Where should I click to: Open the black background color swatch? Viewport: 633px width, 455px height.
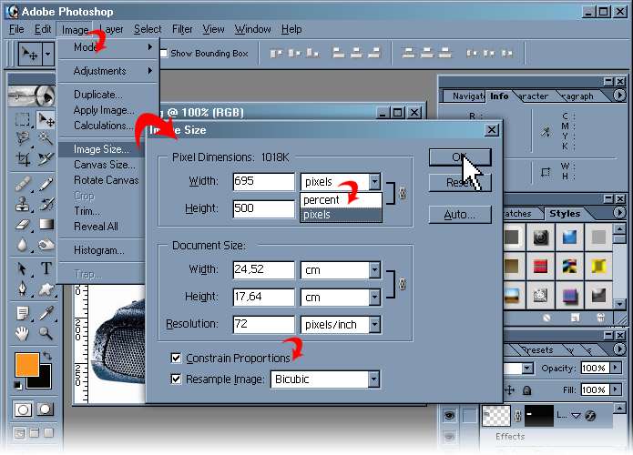tap(44, 380)
